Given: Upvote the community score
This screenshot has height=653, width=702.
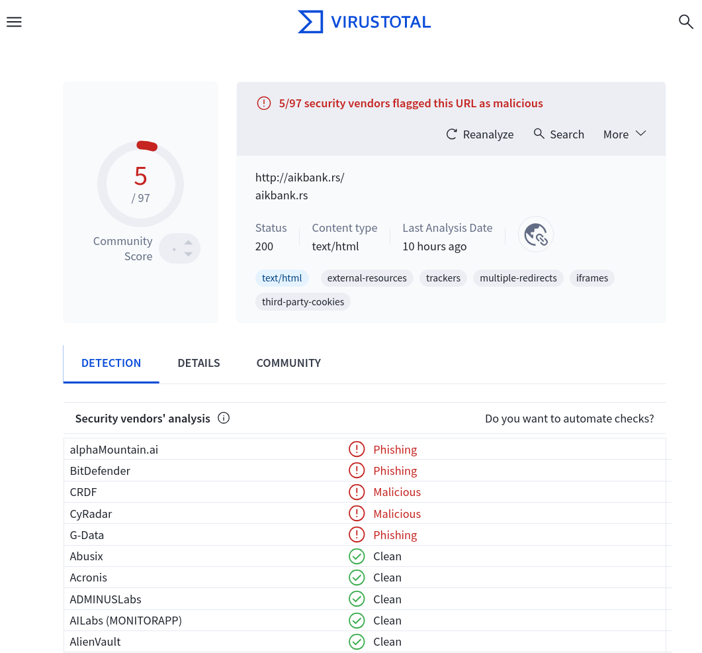Looking at the screenshot, I should [x=189, y=242].
